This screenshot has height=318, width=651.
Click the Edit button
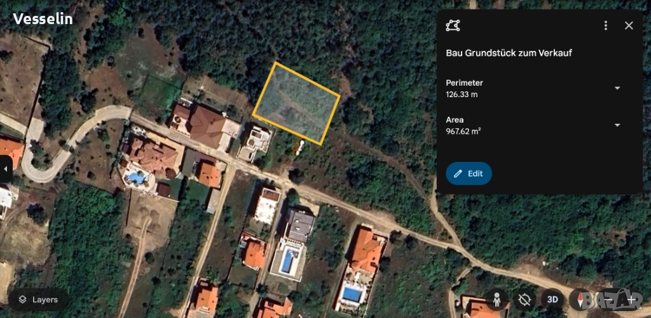point(469,174)
